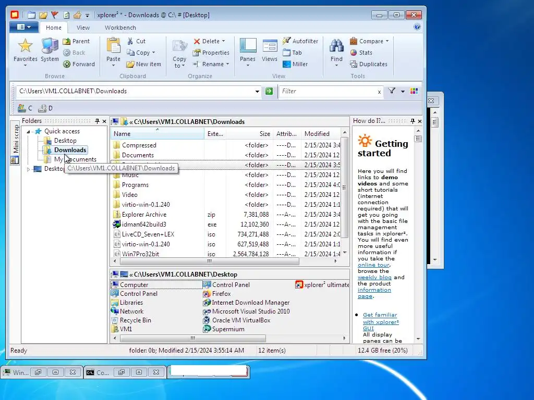Viewport: 534px width, 400px height.
Task: Click the filter funnel icon
Action: point(392,91)
